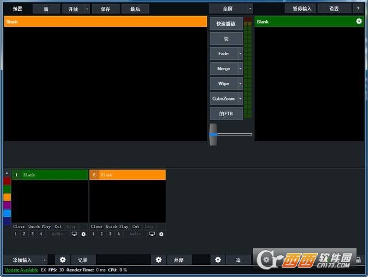Screen dimensions: 368x277
Task: Open Merge transition dropdown arrow
Action: click(x=240, y=69)
